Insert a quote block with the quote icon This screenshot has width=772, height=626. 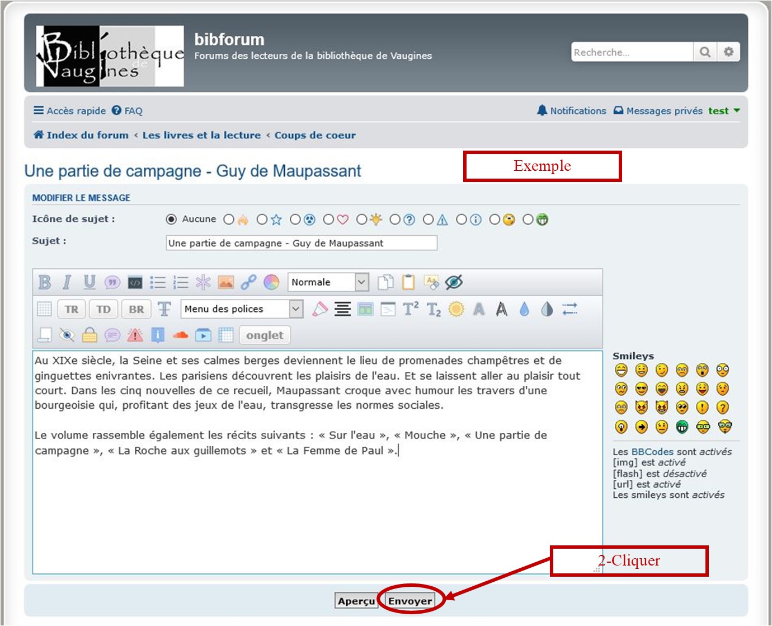pyautogui.click(x=112, y=282)
